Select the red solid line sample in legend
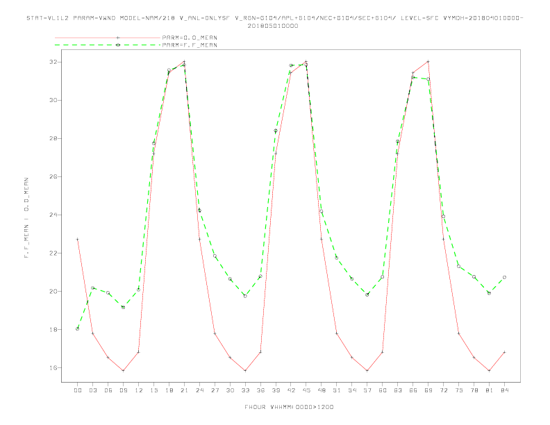The height and width of the screenshot is (425, 550). [108, 37]
